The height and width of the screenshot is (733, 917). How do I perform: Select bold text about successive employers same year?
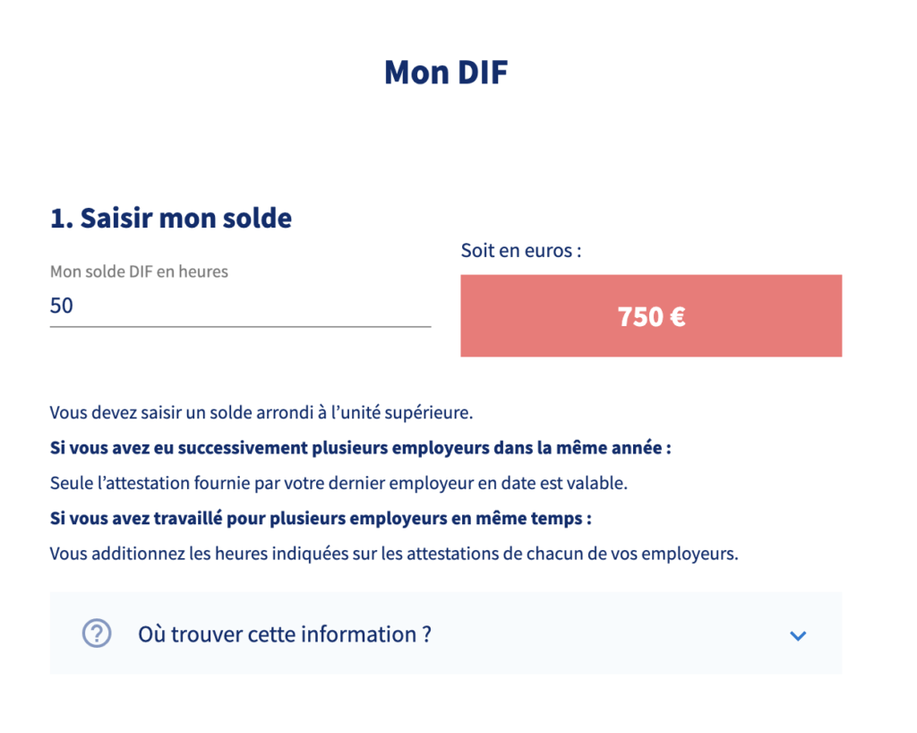point(360,448)
